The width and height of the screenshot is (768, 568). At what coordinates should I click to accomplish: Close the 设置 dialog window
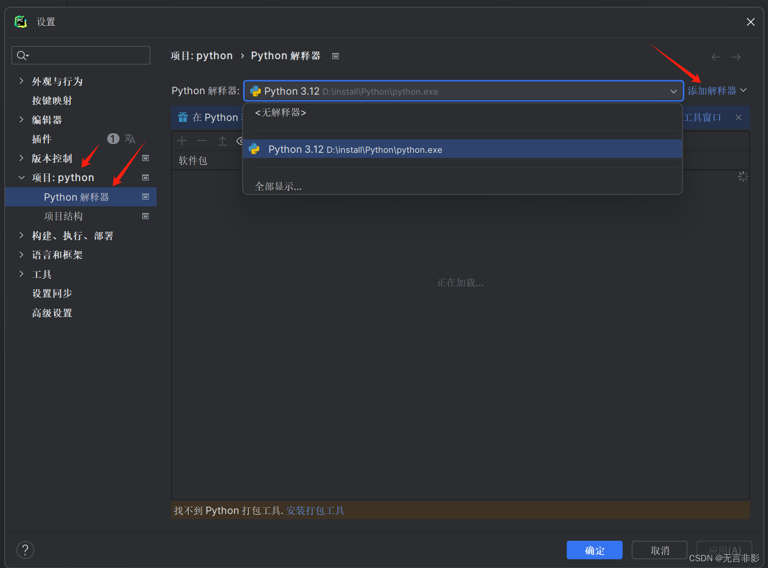750,22
